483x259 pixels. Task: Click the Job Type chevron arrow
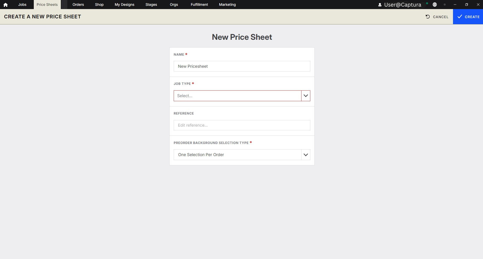[x=306, y=96]
